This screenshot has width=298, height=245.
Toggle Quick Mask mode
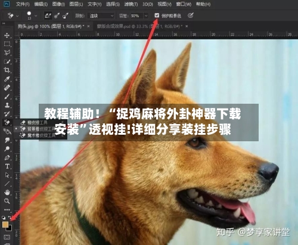click(x=7, y=237)
